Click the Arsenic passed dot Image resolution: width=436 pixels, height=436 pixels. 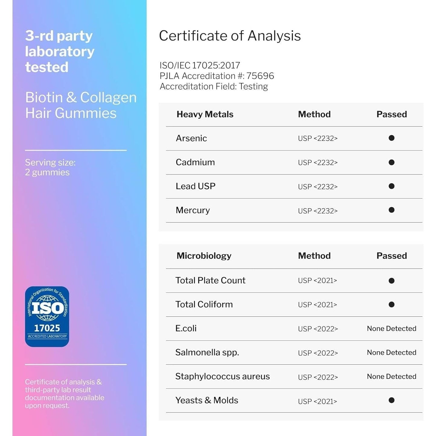click(392, 138)
